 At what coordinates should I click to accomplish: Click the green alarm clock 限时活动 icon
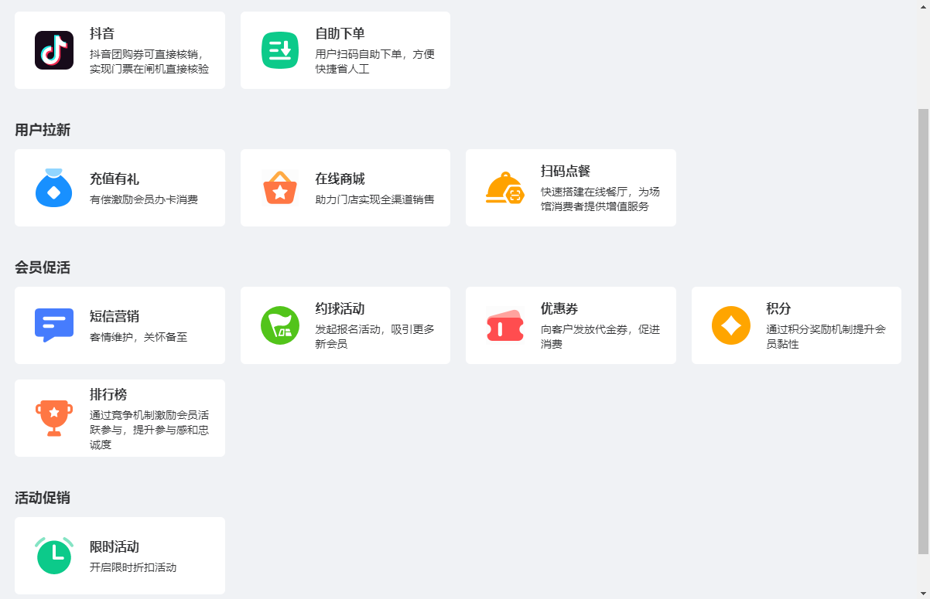[x=54, y=556]
